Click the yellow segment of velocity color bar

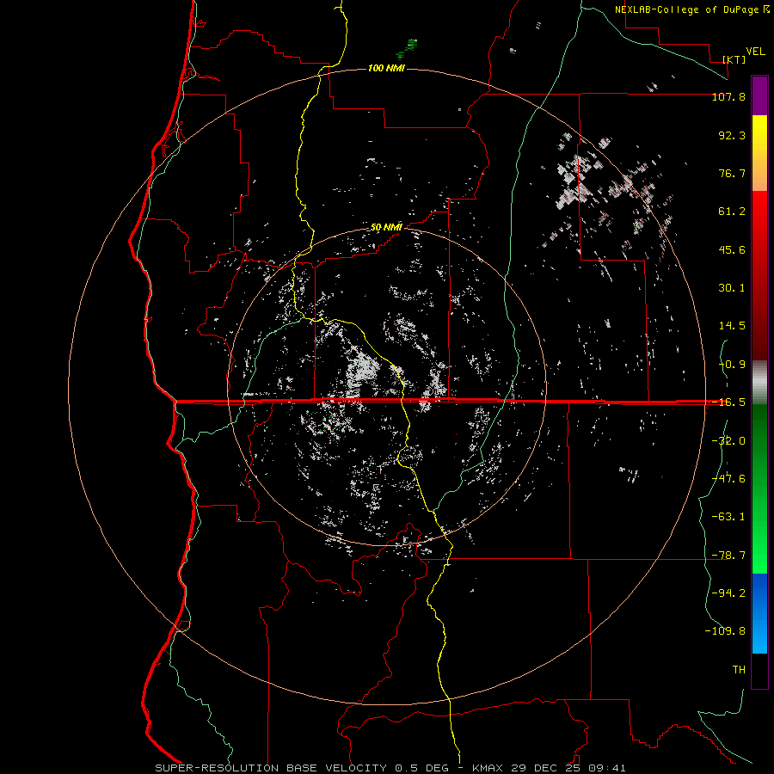click(x=759, y=153)
